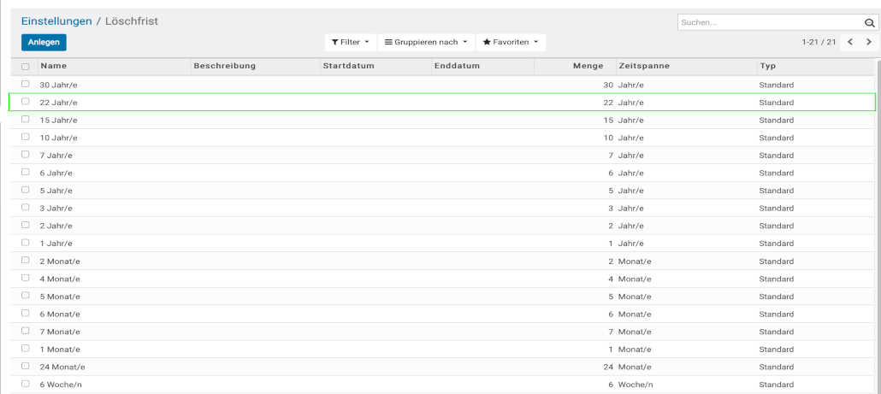Click the pager counter 1-21 / 21
Image resolution: width=881 pixels, height=394 pixels.
(x=819, y=42)
